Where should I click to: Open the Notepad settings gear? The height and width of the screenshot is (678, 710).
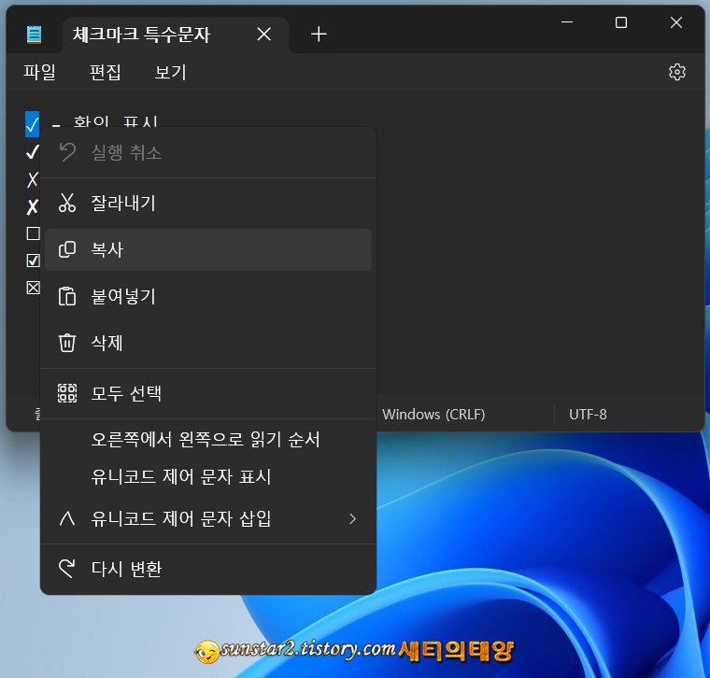click(x=677, y=72)
